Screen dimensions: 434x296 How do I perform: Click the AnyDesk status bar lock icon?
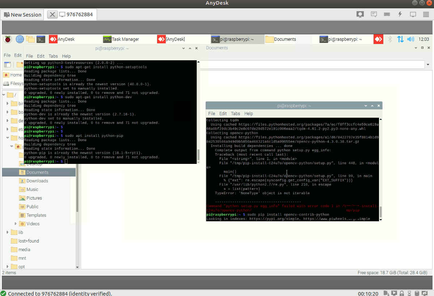402,293
